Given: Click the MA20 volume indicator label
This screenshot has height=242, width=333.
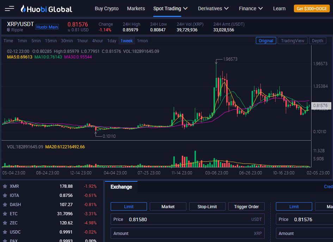Looking at the screenshot, I should pyautogui.click(x=65, y=147).
